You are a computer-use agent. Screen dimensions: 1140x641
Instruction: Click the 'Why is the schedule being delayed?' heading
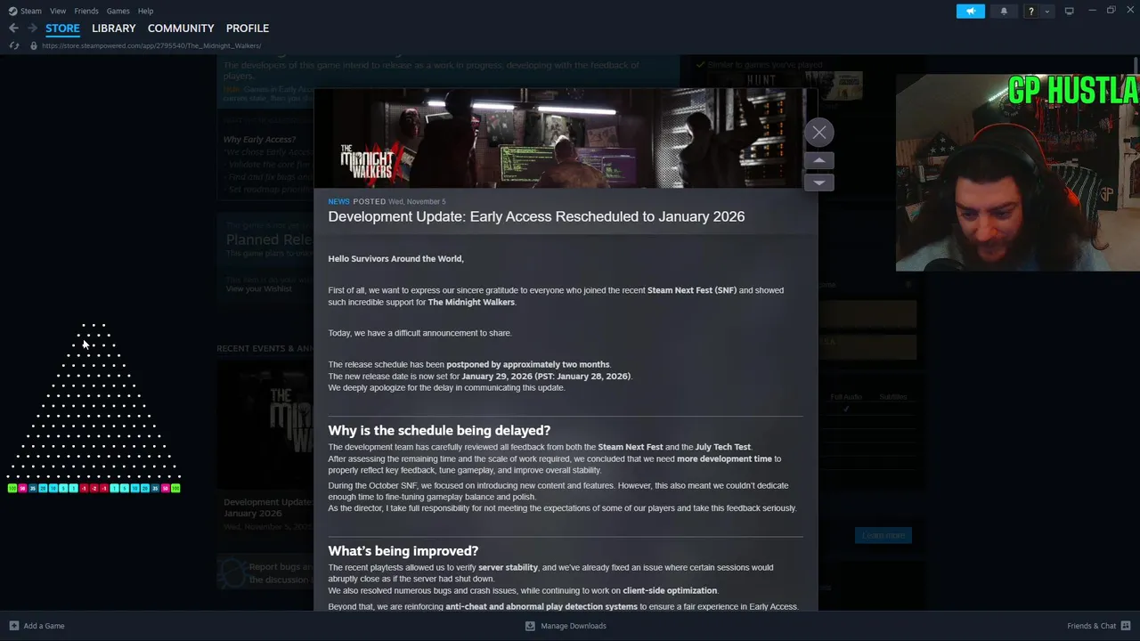[x=439, y=430]
